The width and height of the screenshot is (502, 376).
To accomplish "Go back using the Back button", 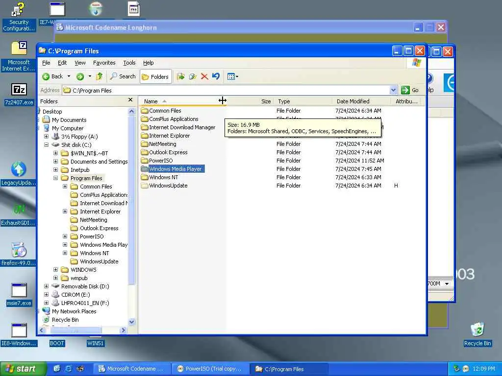I will point(52,76).
